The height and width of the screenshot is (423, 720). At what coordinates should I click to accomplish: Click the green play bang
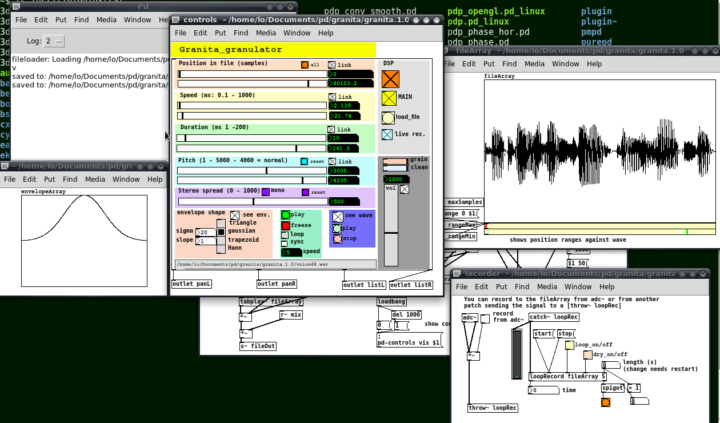285,215
